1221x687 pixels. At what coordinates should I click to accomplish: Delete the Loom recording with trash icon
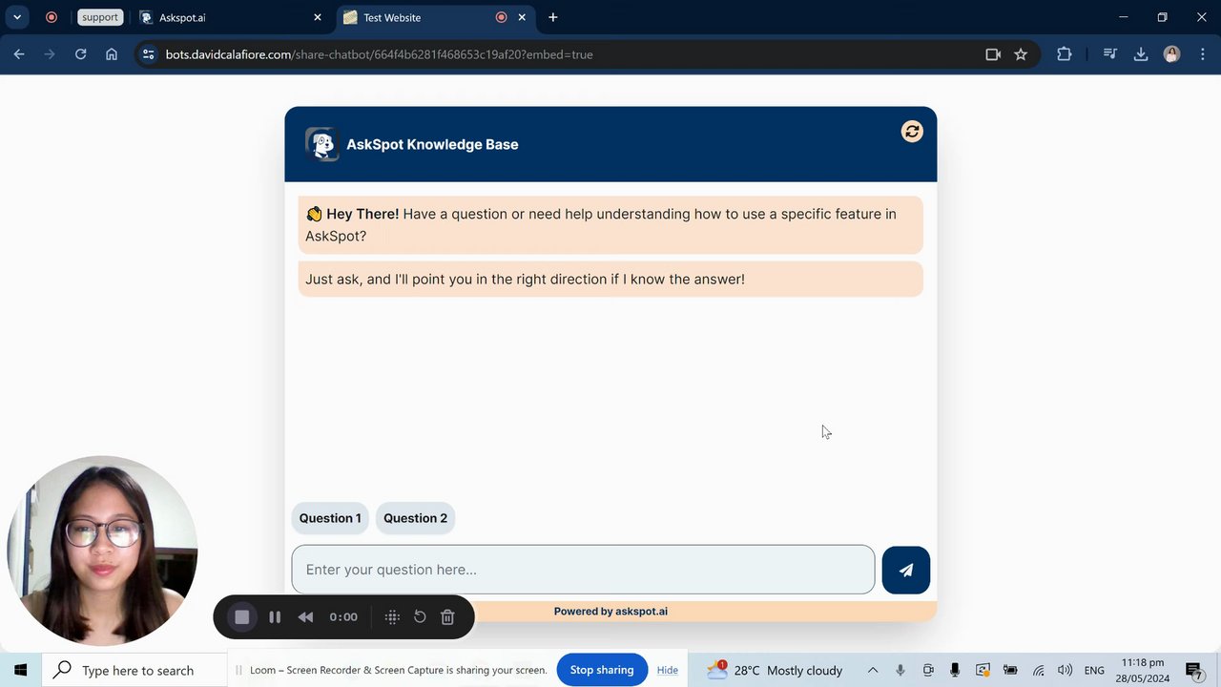[x=447, y=617]
